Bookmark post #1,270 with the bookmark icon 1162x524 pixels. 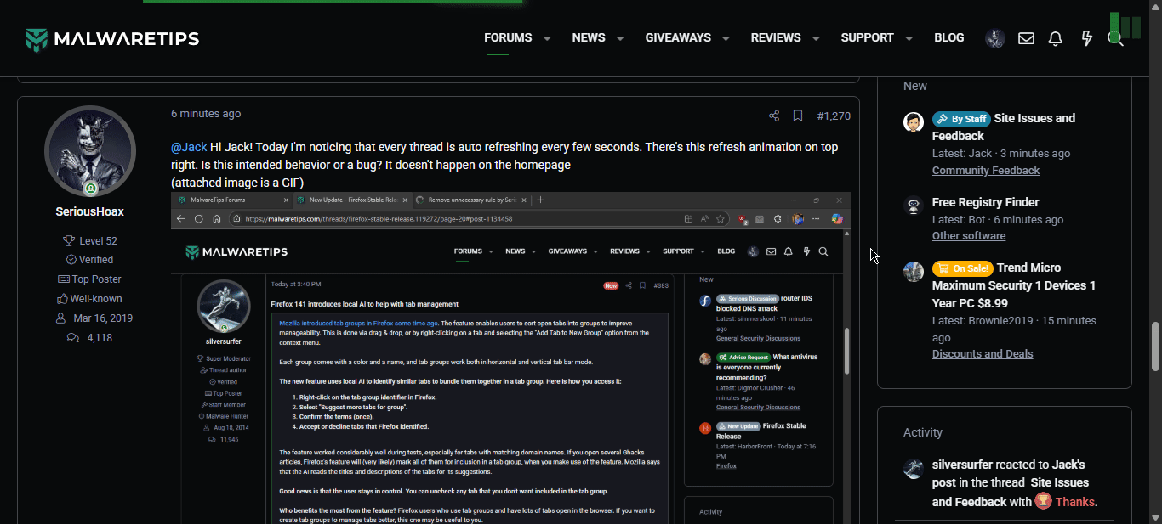798,116
